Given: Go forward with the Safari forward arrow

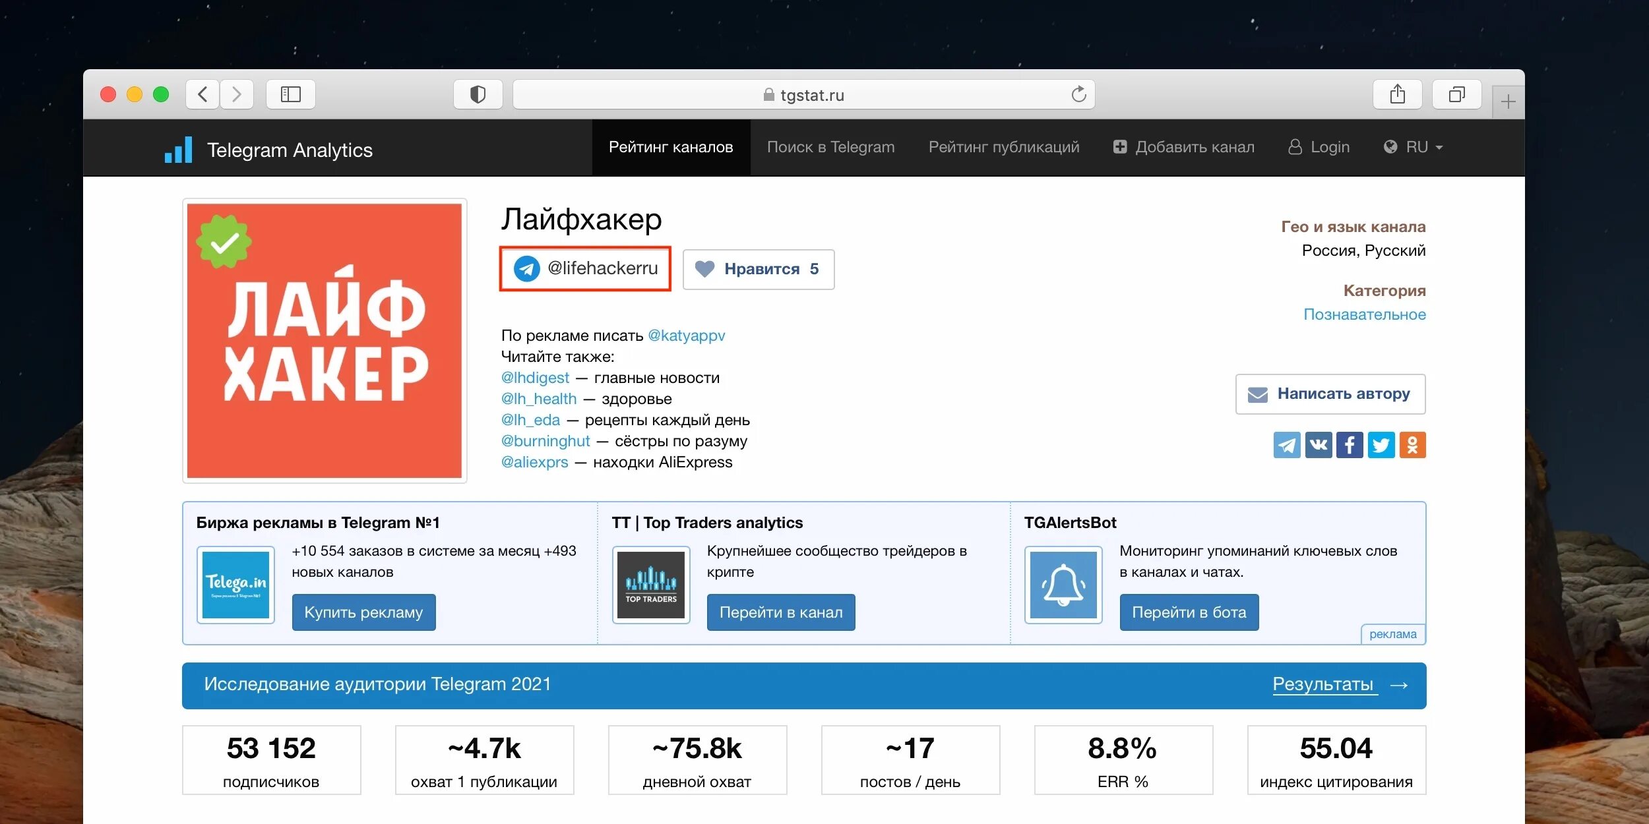Looking at the screenshot, I should pyautogui.click(x=236, y=94).
